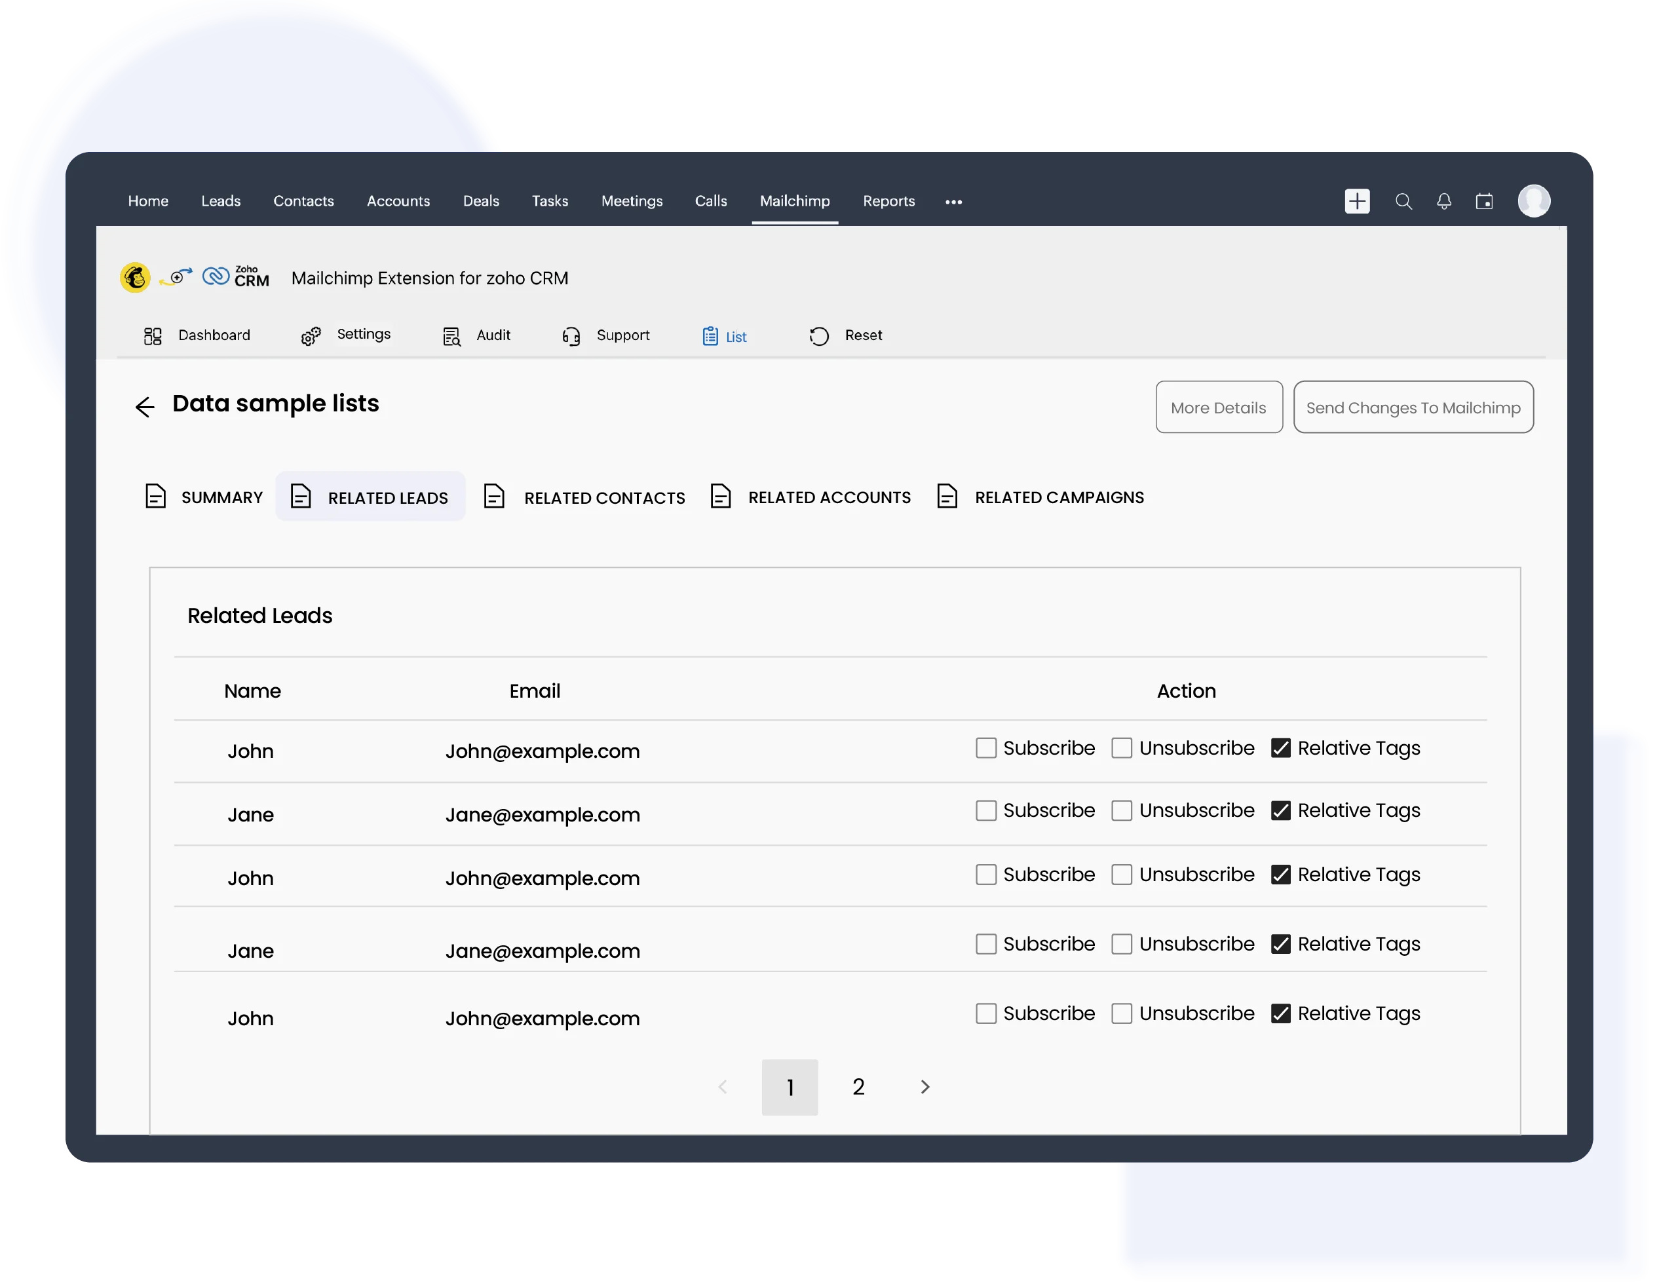Open next page with the right arrow
The height and width of the screenshot is (1284, 1659).
[x=925, y=1087]
